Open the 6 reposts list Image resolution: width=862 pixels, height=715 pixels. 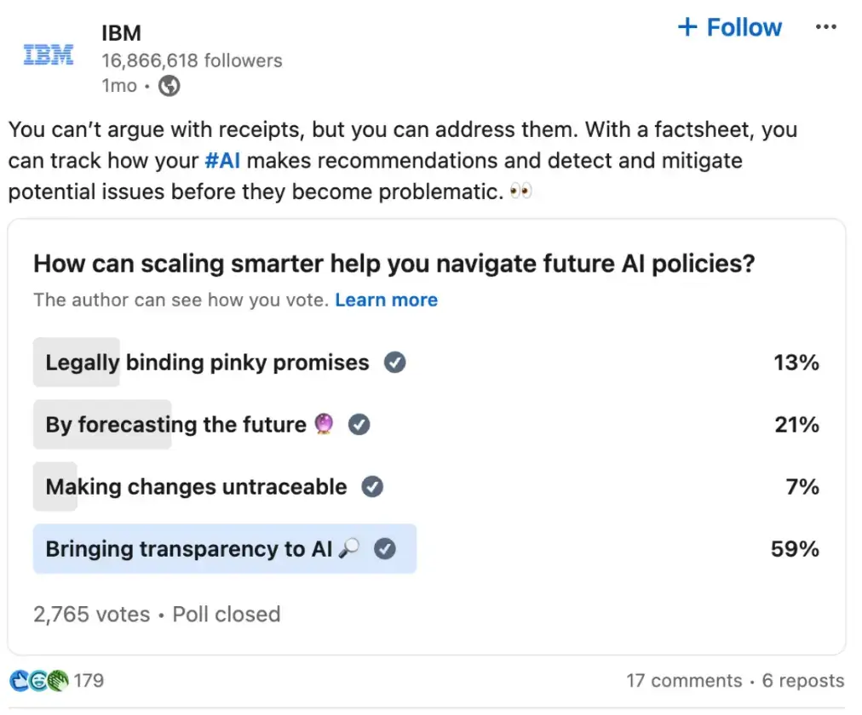(802, 680)
